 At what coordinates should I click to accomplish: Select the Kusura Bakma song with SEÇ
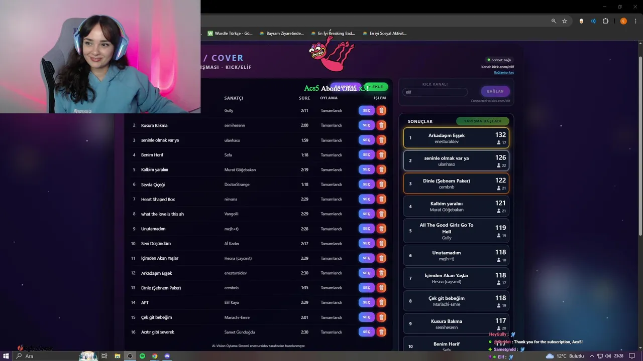[366, 125]
